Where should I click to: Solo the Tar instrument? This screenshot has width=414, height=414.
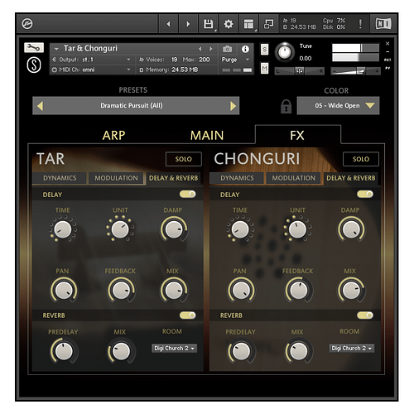pyautogui.click(x=184, y=159)
